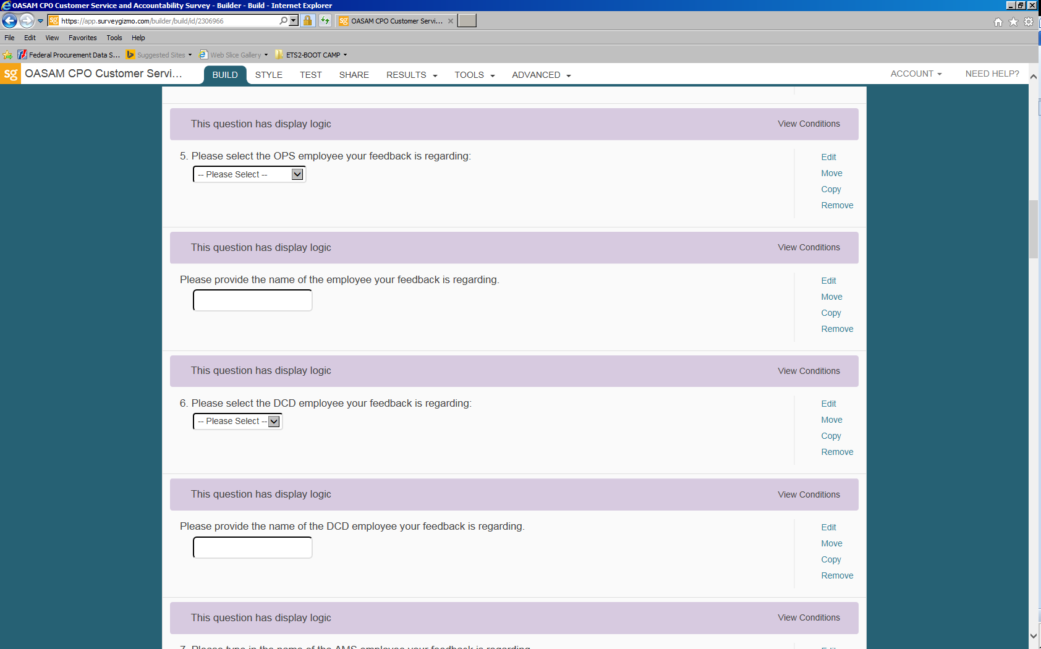Image resolution: width=1041 pixels, height=649 pixels.
Task: Remove the employee name feedback question
Action: pyautogui.click(x=837, y=329)
